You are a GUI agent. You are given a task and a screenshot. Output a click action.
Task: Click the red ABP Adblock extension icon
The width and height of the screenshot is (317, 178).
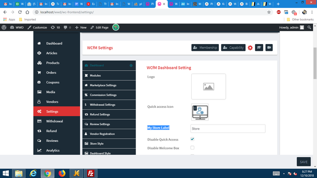(x=278, y=12)
